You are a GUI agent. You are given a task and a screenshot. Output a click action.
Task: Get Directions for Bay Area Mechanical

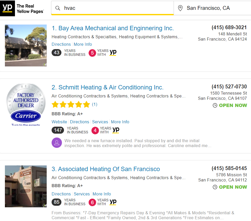point(61,44)
